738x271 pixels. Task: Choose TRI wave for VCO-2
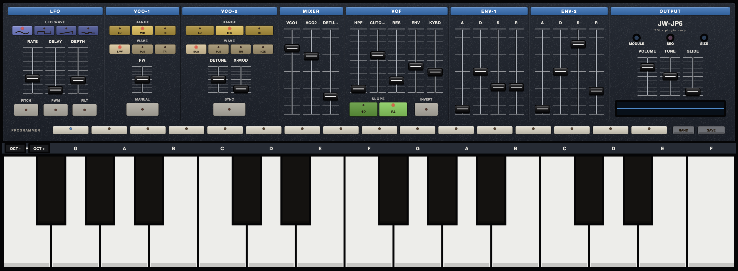coord(241,49)
